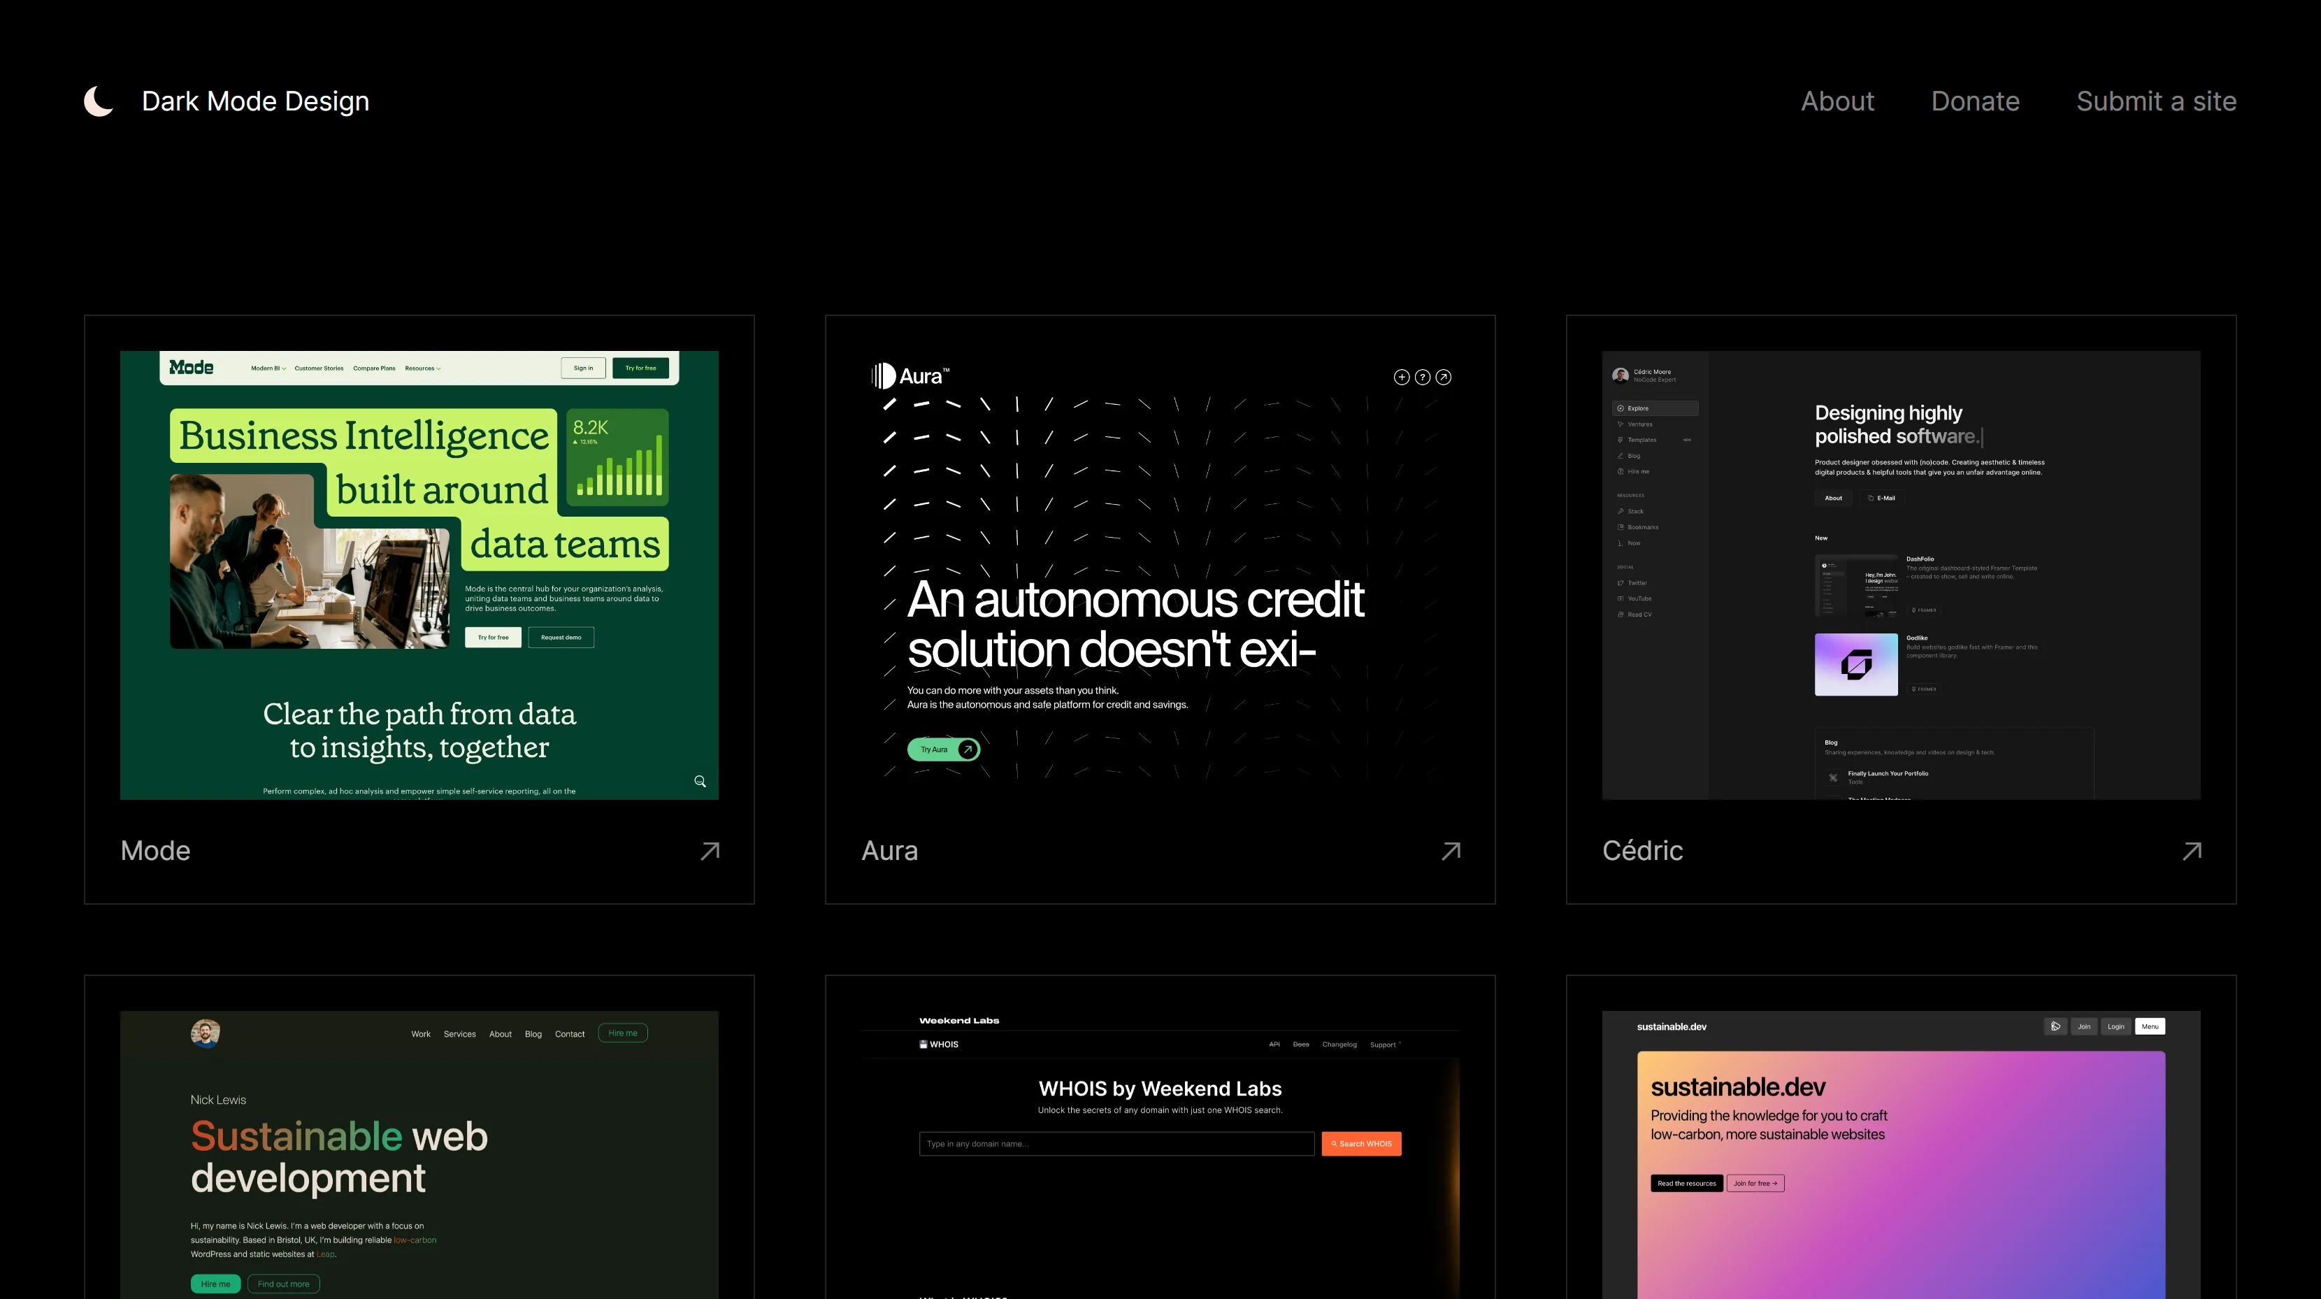
Task: Click Submit a site link
Action: coord(2156,101)
